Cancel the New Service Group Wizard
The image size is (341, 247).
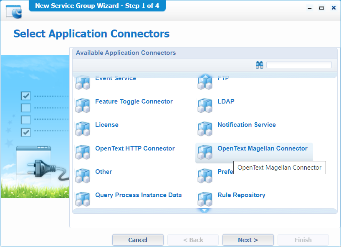tap(138, 240)
